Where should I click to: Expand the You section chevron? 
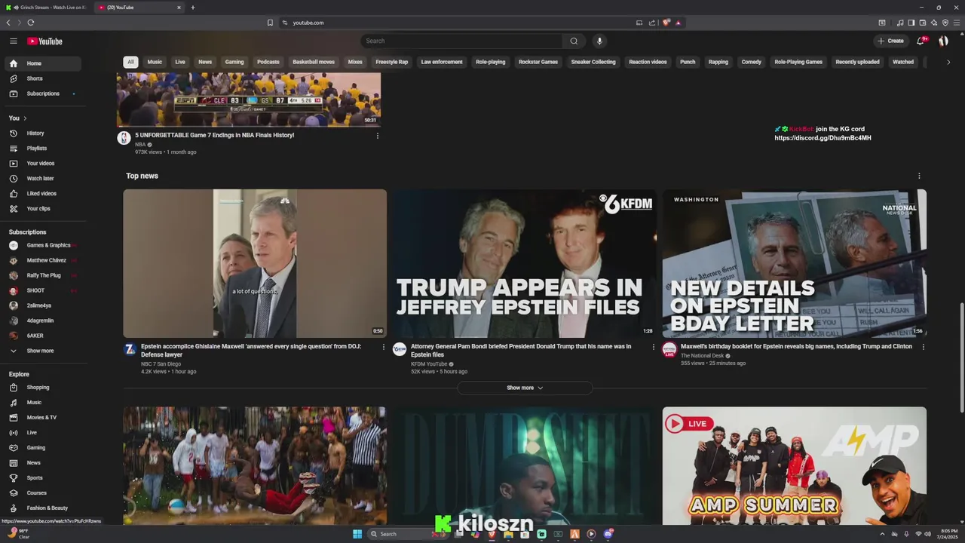point(25,118)
